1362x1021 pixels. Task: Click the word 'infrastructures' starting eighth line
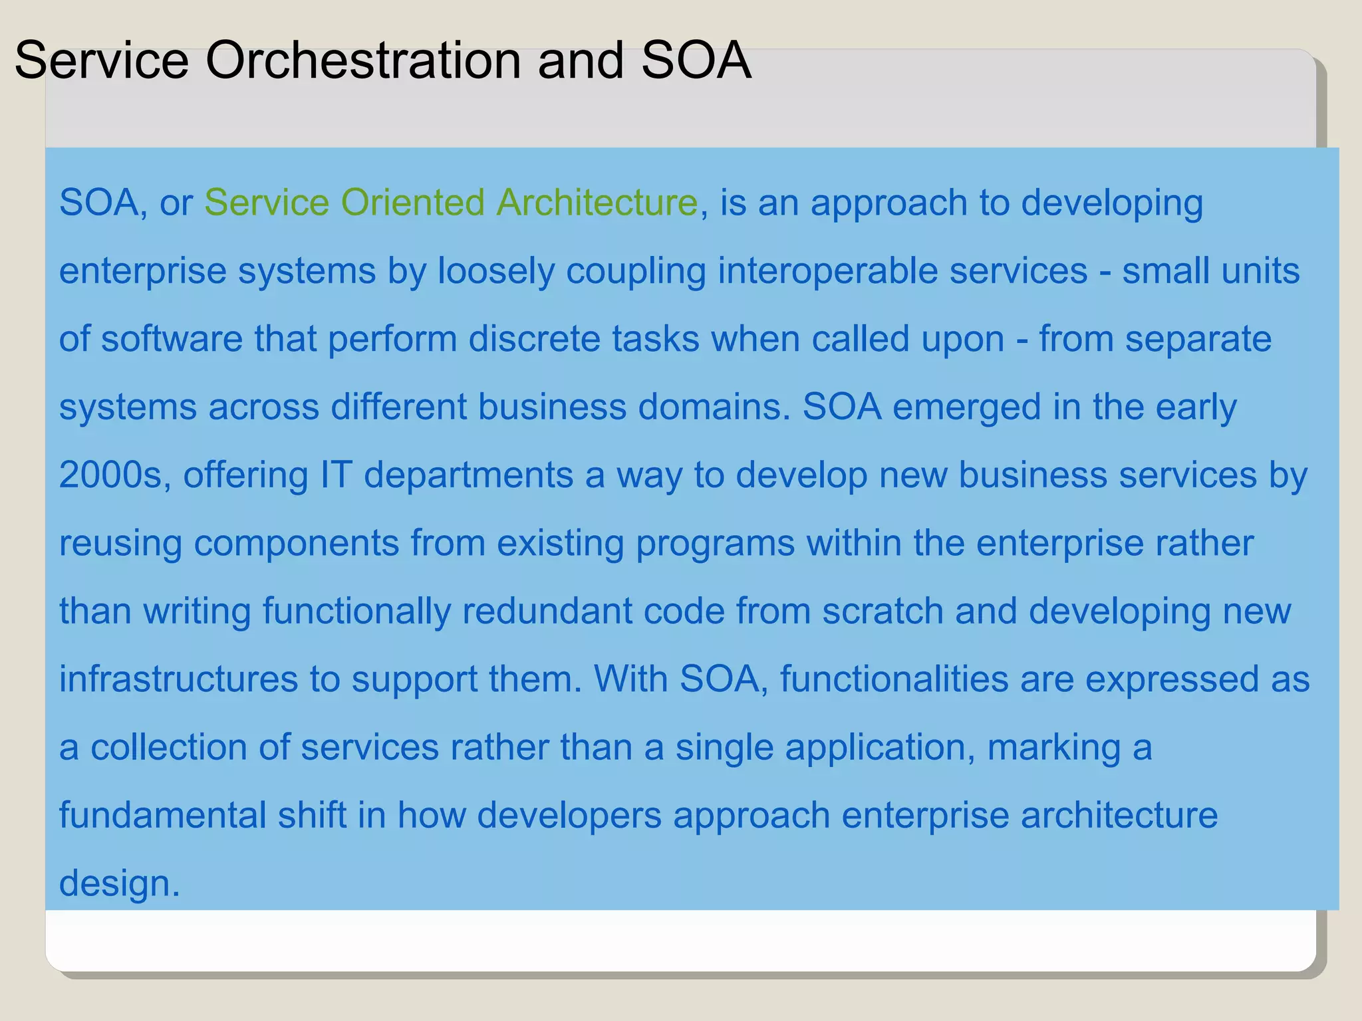178,679
